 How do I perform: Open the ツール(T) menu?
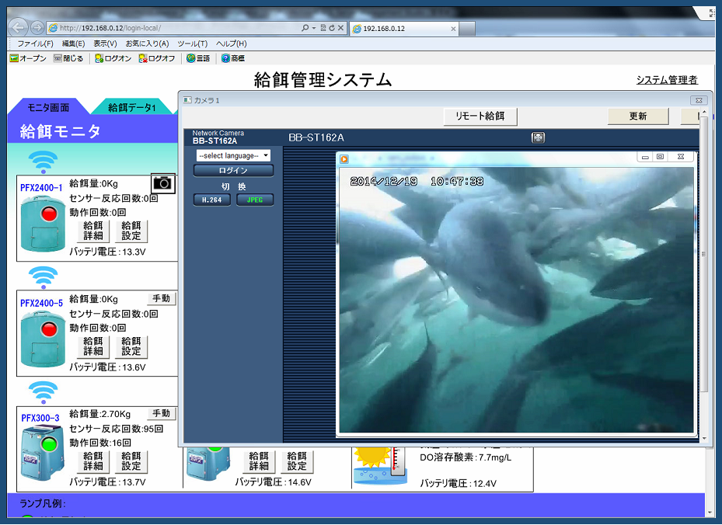[192, 43]
